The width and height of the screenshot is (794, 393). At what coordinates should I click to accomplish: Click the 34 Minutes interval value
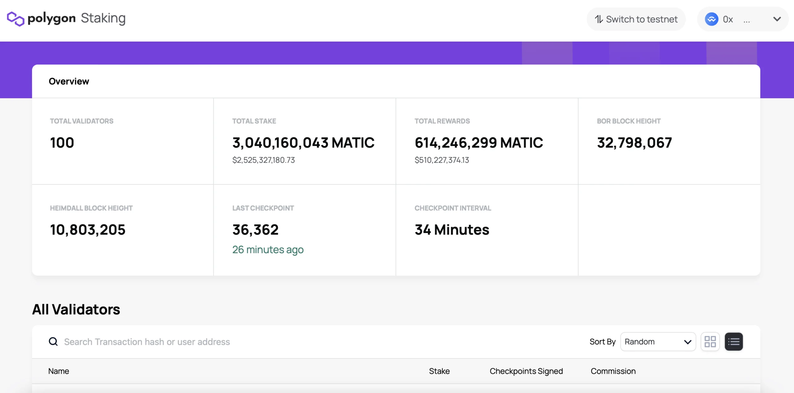(452, 230)
